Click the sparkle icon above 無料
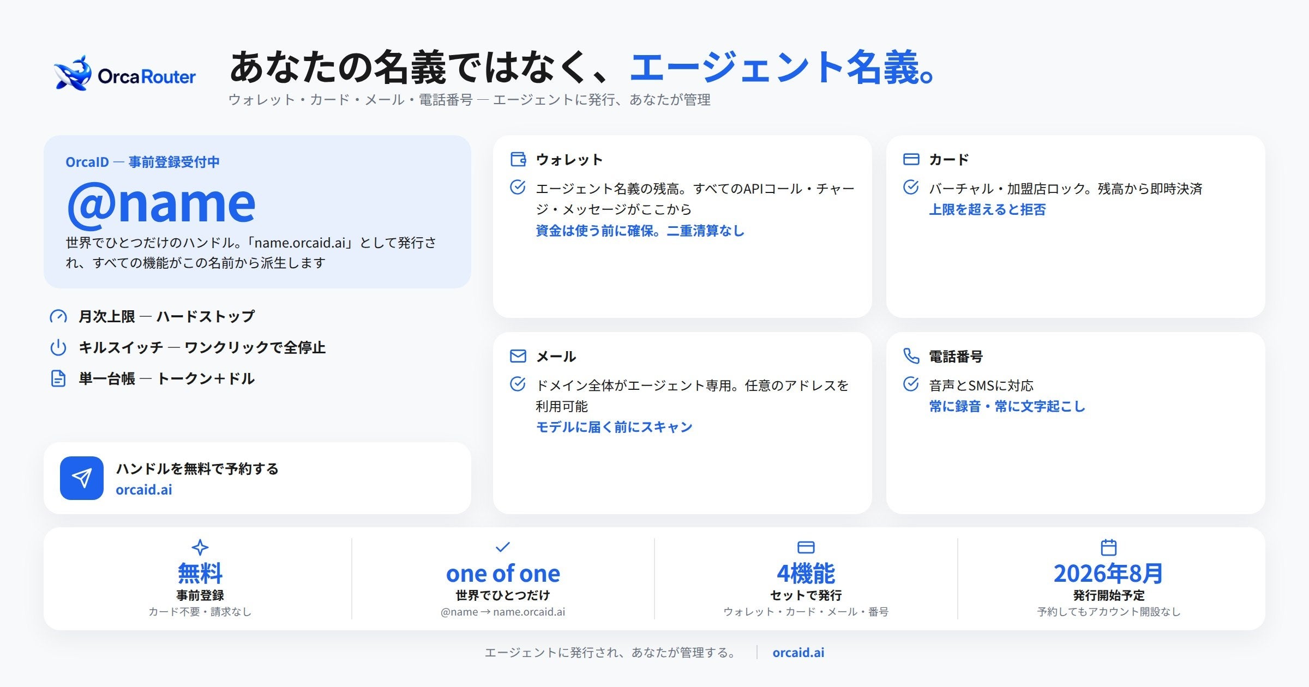The height and width of the screenshot is (687, 1309). click(200, 547)
